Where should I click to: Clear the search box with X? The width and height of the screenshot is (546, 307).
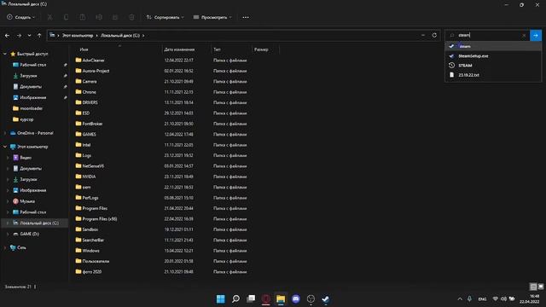[x=524, y=36]
